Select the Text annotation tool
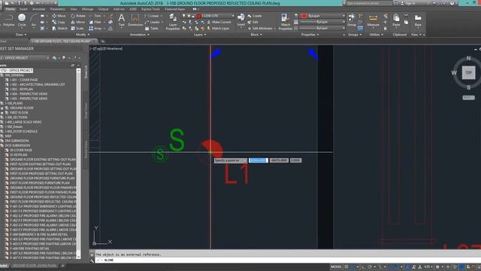481x271 pixels. 122,20
